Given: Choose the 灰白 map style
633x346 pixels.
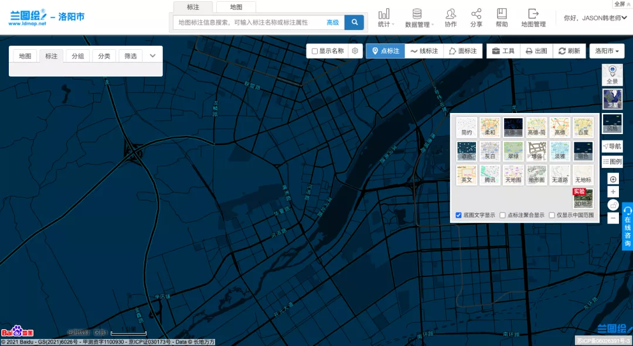Looking at the screenshot, I should [489, 151].
